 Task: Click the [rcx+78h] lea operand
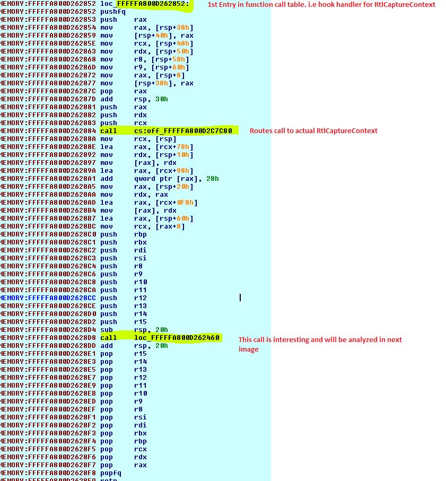coord(171,147)
